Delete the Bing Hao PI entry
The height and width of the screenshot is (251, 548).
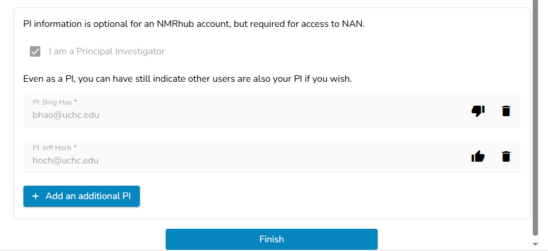(506, 111)
